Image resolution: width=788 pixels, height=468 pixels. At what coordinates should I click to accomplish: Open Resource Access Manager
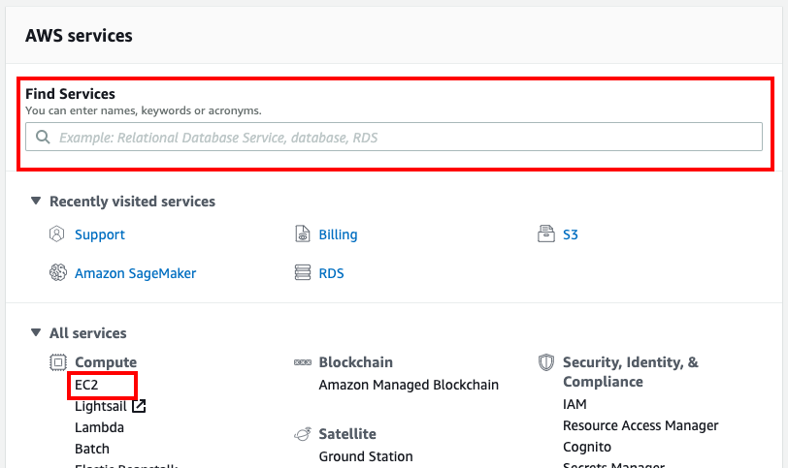[640, 426]
